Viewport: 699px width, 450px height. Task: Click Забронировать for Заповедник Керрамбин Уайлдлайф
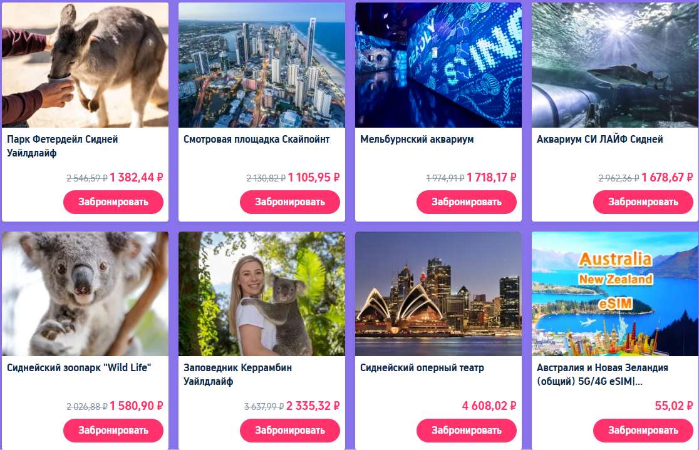point(290,431)
